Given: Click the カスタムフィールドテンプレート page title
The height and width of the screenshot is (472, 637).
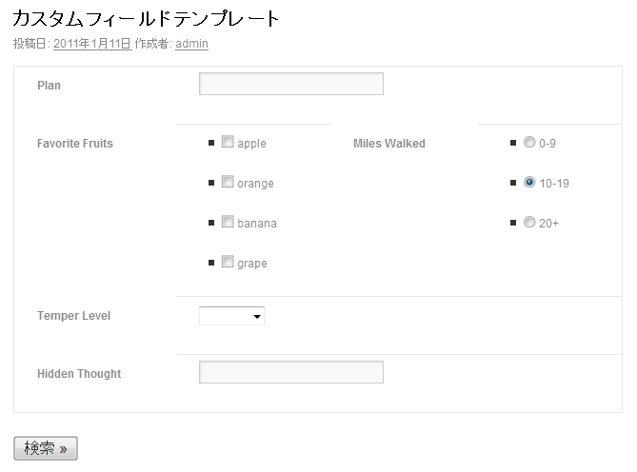Looking at the screenshot, I should coord(147,19).
